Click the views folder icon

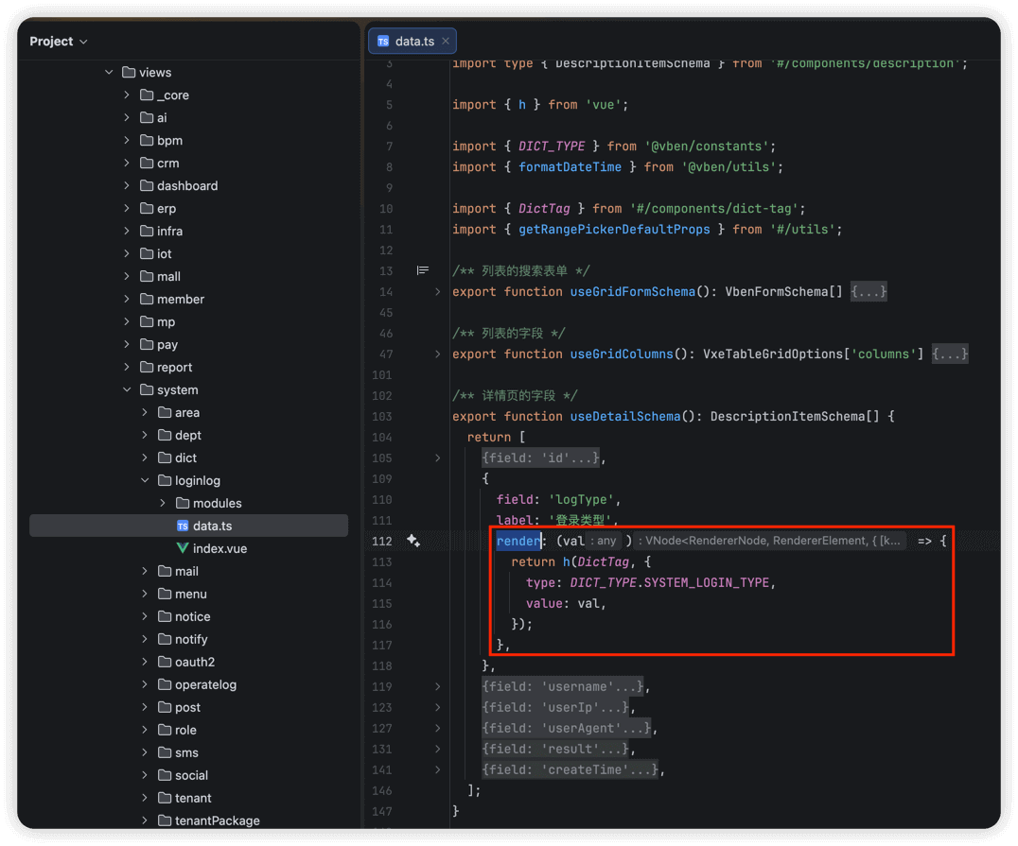129,72
